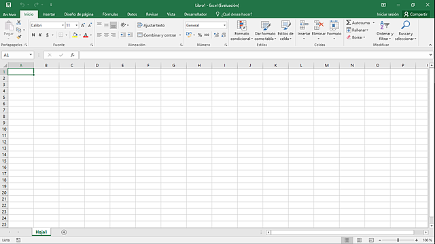This screenshot has height=244, width=435.
Task: Undo the last action
Action: pos(22,5)
